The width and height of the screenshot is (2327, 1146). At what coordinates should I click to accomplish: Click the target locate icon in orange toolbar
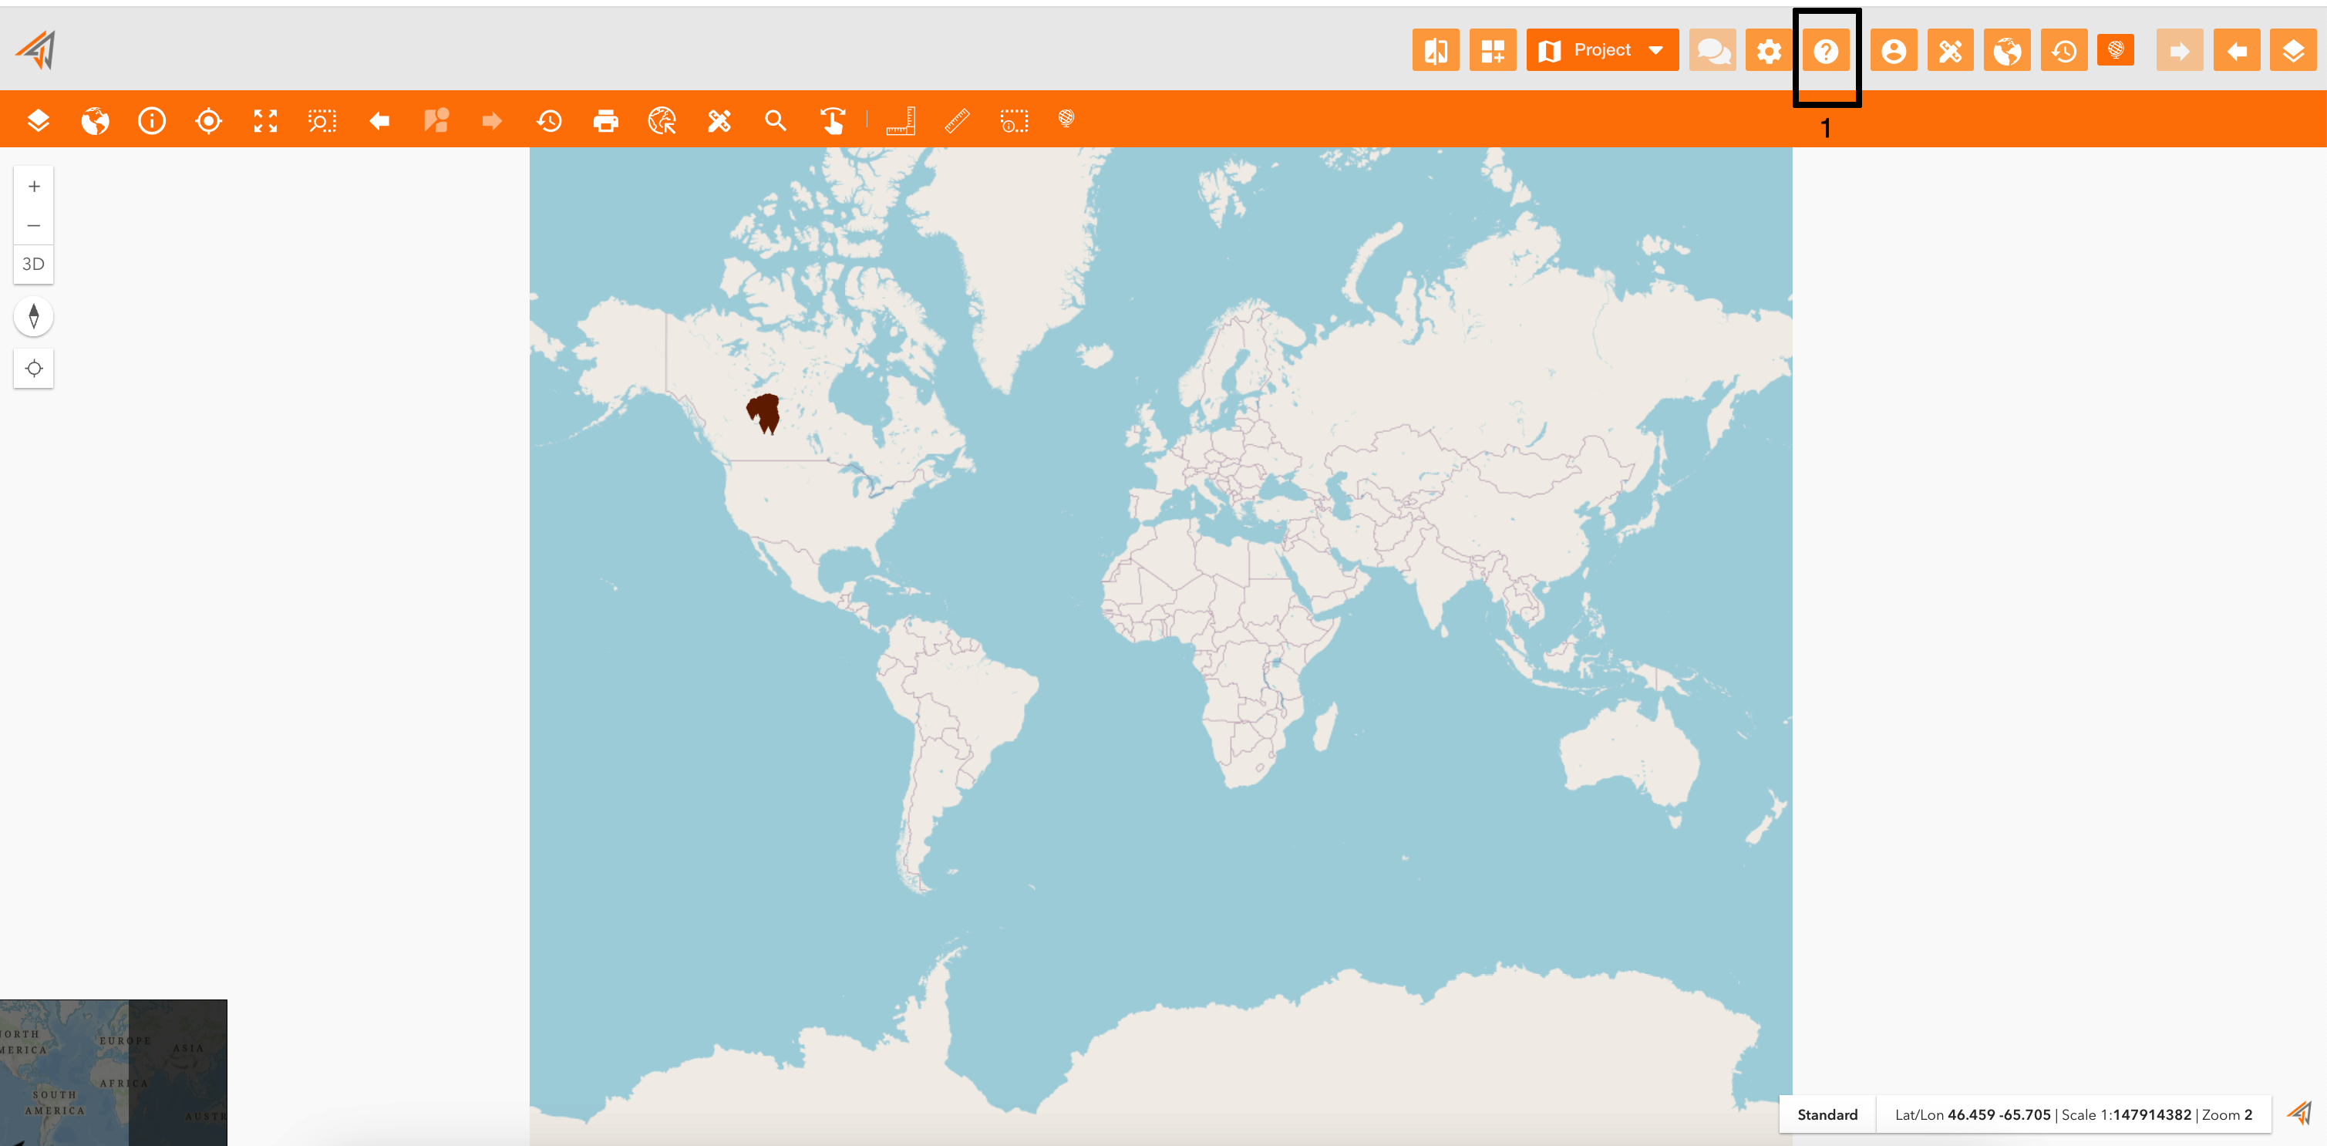(x=209, y=120)
